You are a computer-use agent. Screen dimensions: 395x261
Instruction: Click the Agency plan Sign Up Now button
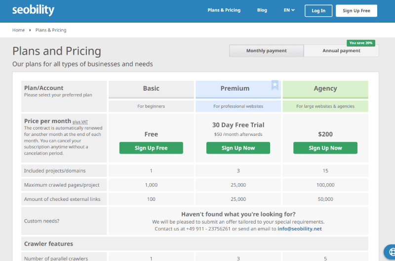(325, 148)
